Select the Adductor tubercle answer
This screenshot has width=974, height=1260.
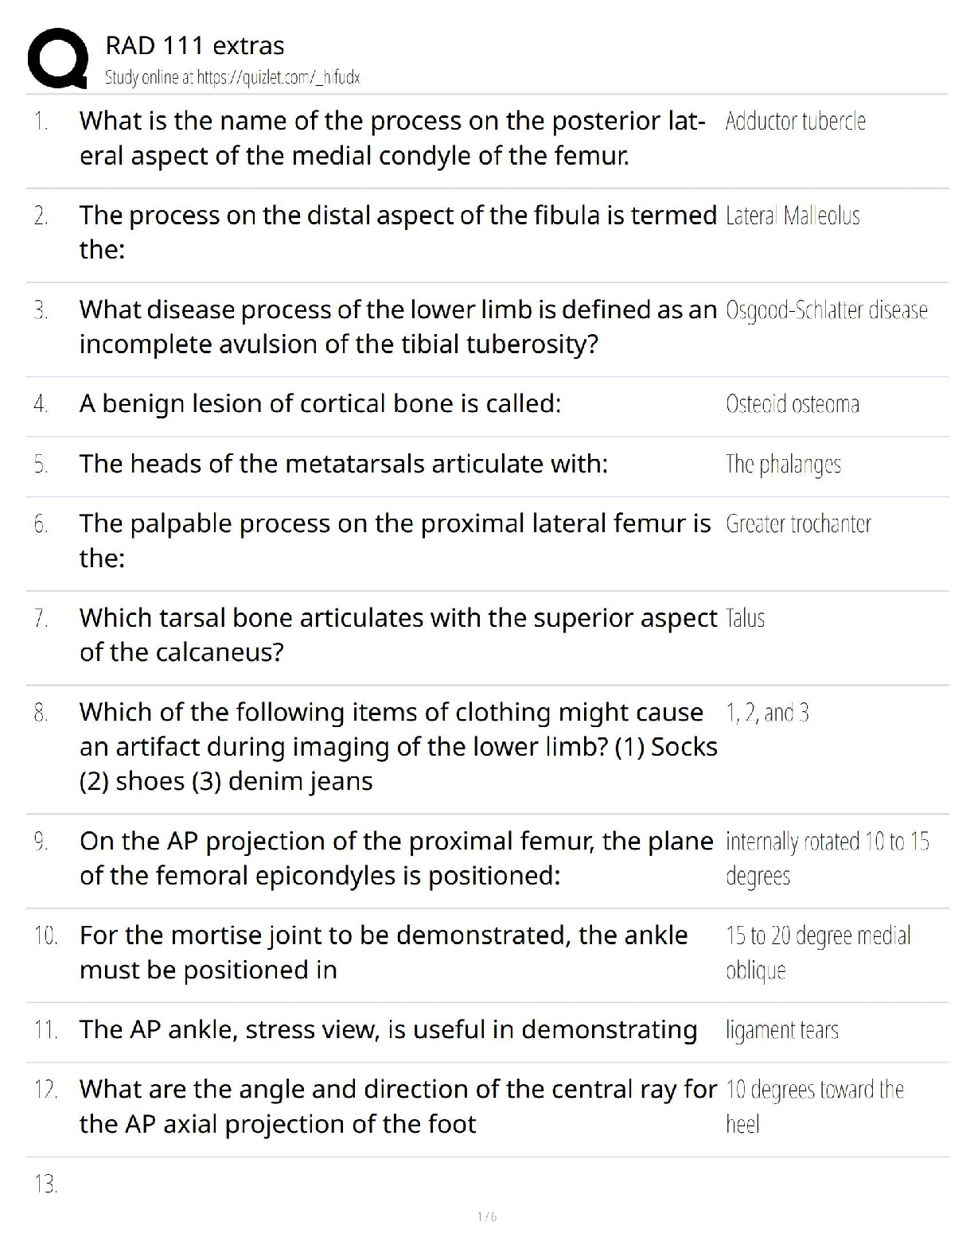(x=795, y=121)
